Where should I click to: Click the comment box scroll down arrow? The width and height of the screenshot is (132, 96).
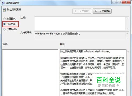click(127, 28)
